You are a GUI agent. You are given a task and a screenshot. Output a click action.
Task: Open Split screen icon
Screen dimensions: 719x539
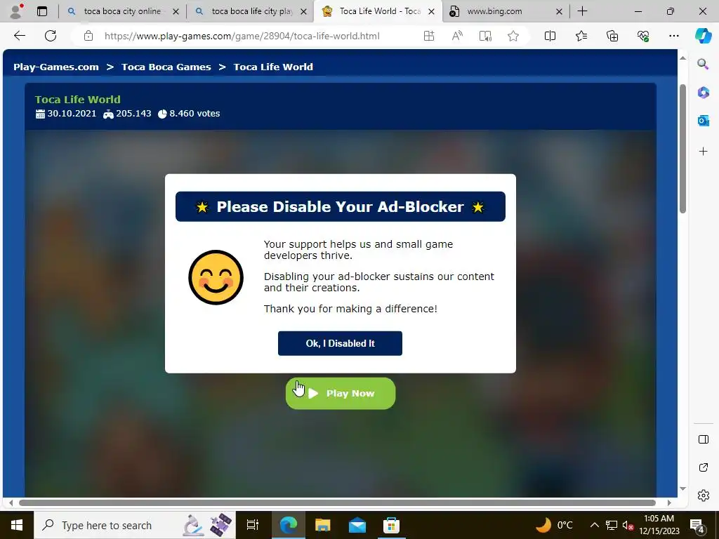pyautogui.click(x=550, y=36)
